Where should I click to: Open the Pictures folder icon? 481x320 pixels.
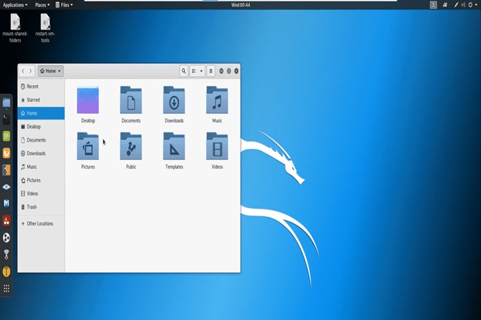(88, 147)
